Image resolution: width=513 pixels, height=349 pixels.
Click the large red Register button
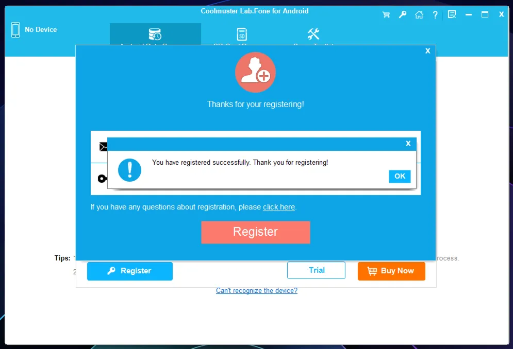click(256, 232)
